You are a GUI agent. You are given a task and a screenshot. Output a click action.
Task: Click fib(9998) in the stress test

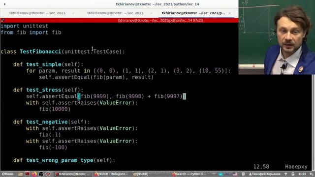[x=130, y=96]
